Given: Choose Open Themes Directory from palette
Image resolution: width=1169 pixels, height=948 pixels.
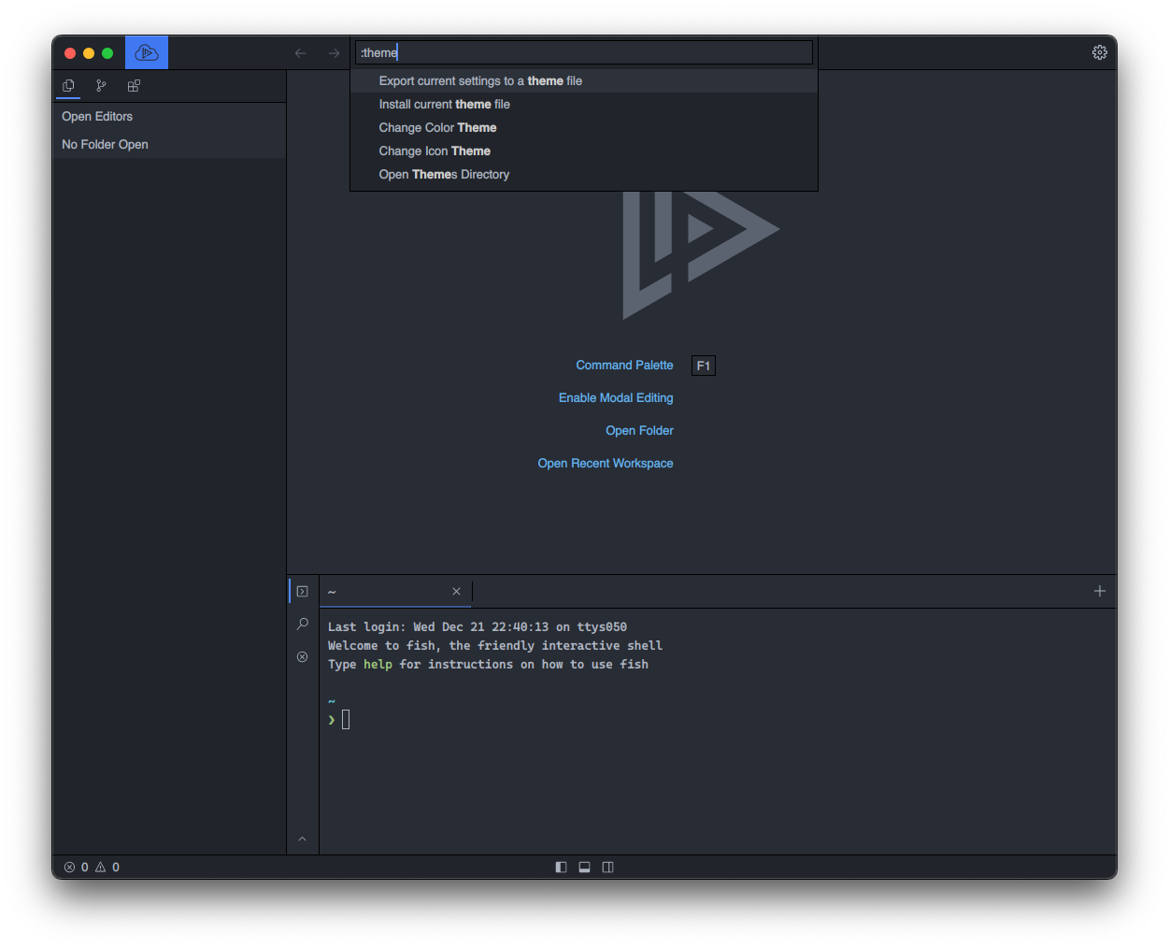Looking at the screenshot, I should [444, 175].
